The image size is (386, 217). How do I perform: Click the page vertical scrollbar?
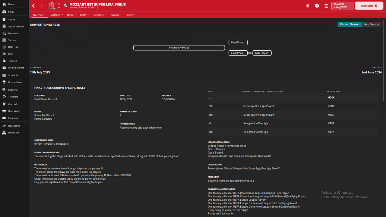pos(384,60)
